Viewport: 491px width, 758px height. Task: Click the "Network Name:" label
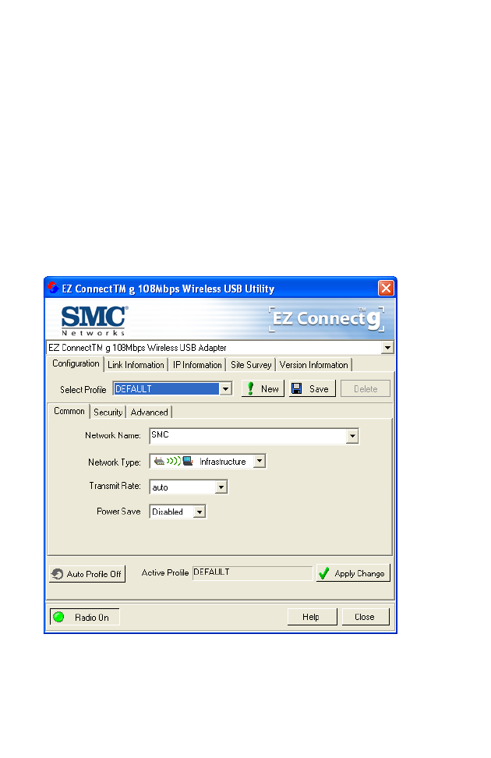point(112,436)
